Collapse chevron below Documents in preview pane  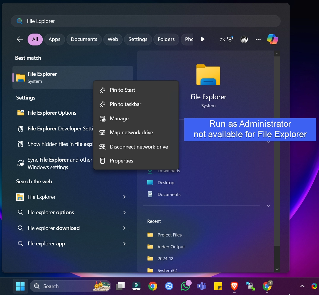click(268, 206)
